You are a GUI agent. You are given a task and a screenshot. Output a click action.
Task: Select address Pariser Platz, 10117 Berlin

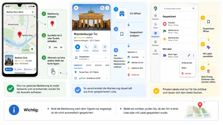click(x=89, y=72)
